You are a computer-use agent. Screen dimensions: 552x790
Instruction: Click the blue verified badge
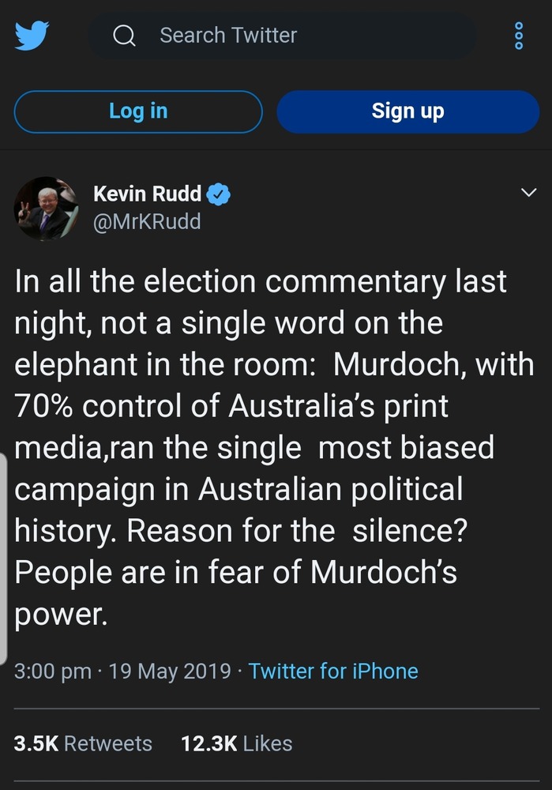tap(218, 194)
